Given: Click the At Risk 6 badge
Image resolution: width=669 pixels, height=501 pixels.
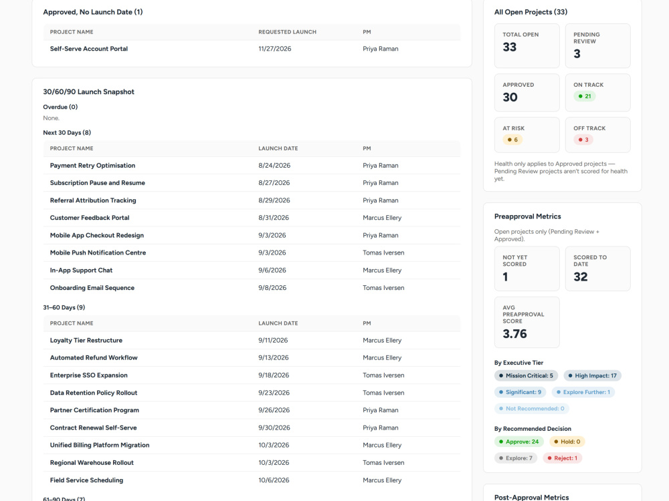Looking at the screenshot, I should (512, 140).
